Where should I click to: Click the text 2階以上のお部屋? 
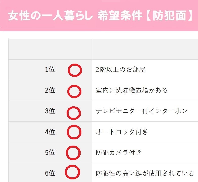pyautogui.click(x=121, y=70)
